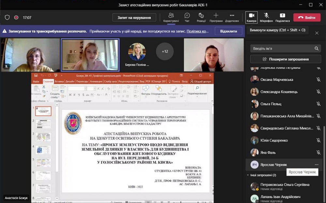Open more options for Ярослав Черняк

(317, 165)
